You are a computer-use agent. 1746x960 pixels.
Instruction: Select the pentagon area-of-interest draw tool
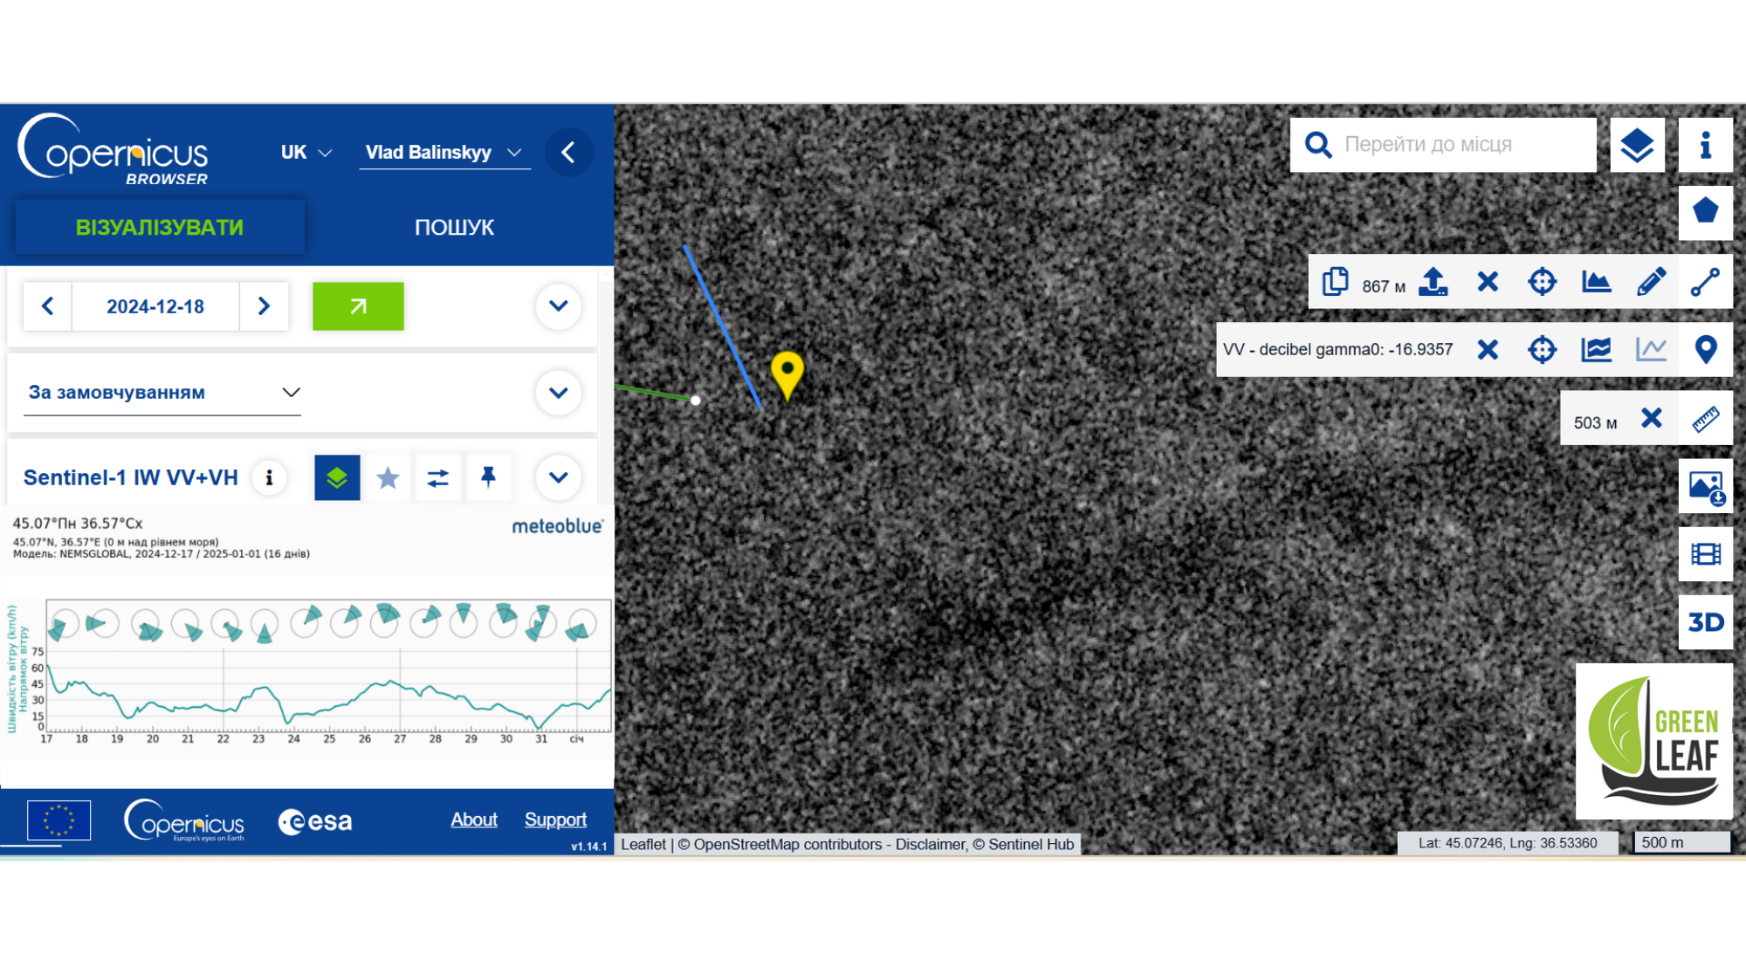1705,212
